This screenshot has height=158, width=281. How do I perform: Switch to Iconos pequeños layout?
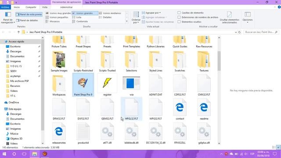pyautogui.click(x=57, y=17)
